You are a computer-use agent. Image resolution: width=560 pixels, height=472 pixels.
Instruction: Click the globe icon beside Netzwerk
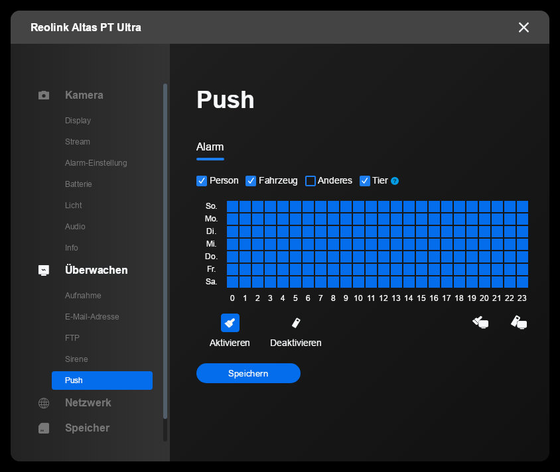(44, 403)
